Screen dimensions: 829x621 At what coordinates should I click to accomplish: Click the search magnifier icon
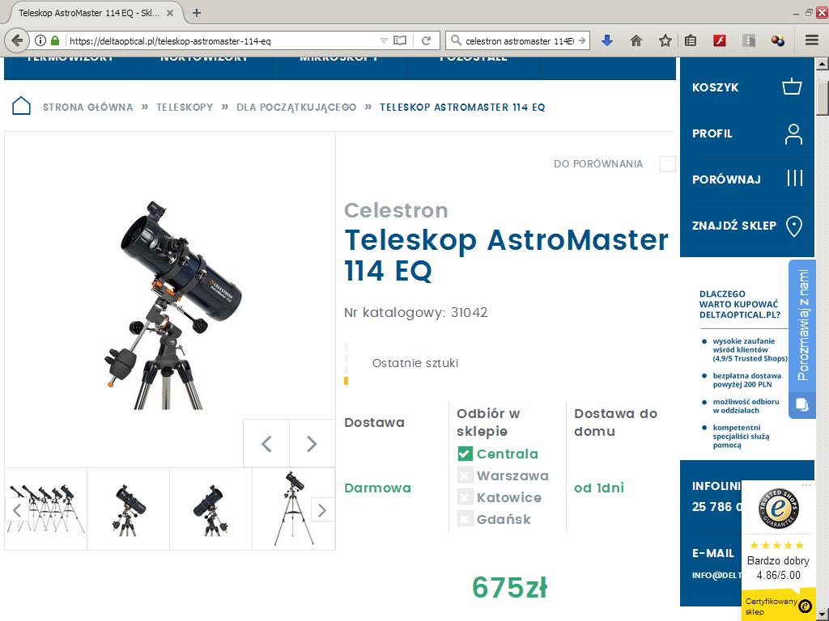coord(456,40)
